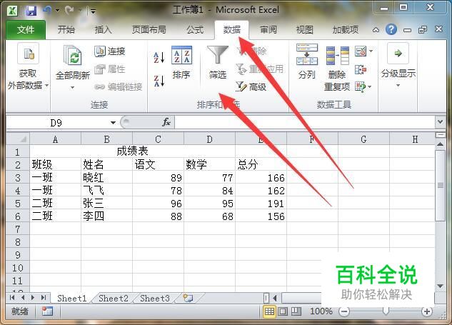Switch to the 加载项 Add-ins tab
This screenshot has height=325, width=452.
point(346,29)
